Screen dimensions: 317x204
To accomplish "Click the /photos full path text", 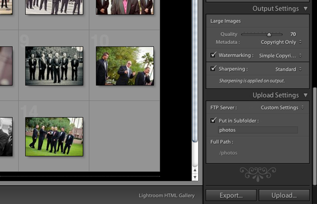I will click(x=228, y=153).
